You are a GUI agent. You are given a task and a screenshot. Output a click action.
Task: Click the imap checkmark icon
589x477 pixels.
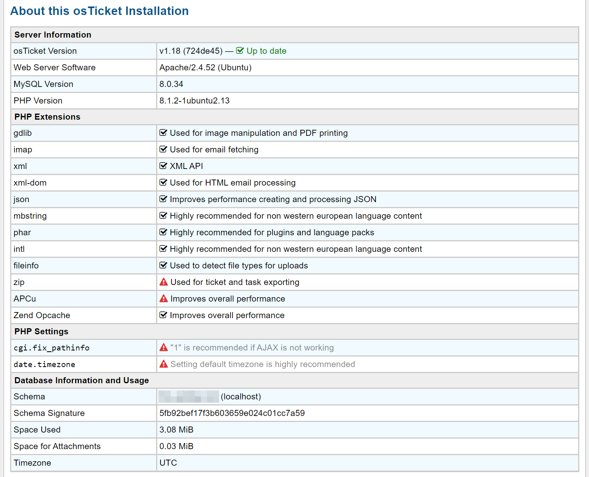pos(163,149)
